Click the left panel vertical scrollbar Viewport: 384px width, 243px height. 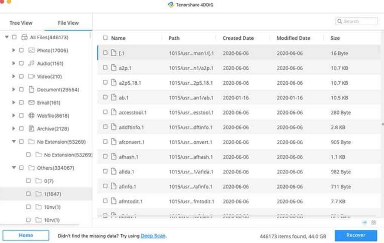coord(90,35)
